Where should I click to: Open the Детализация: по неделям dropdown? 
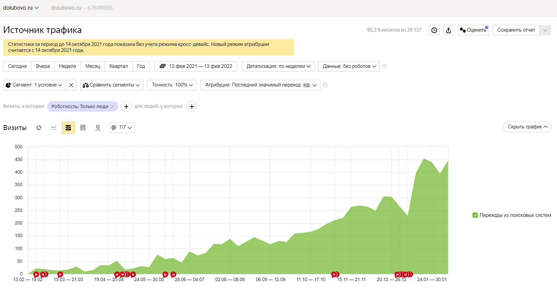pyautogui.click(x=278, y=66)
